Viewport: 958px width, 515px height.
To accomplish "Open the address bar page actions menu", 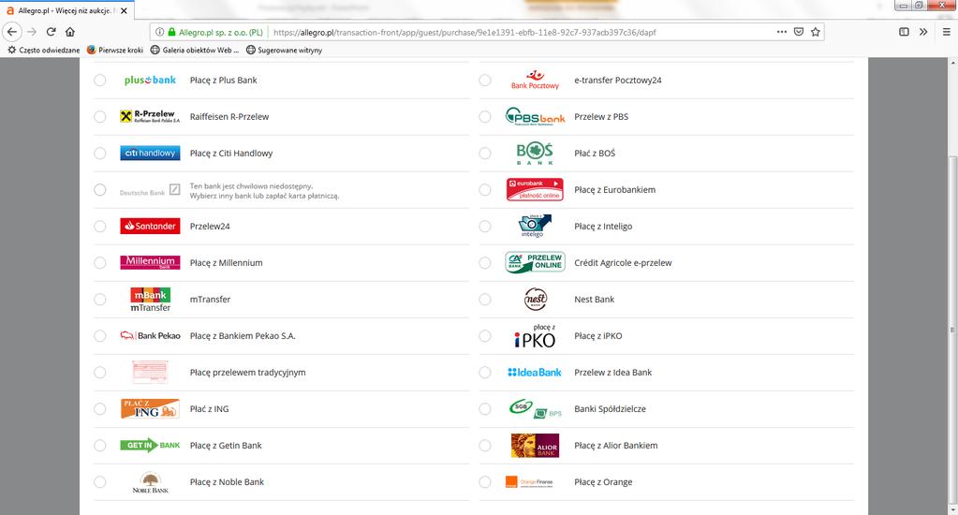I will tap(781, 32).
